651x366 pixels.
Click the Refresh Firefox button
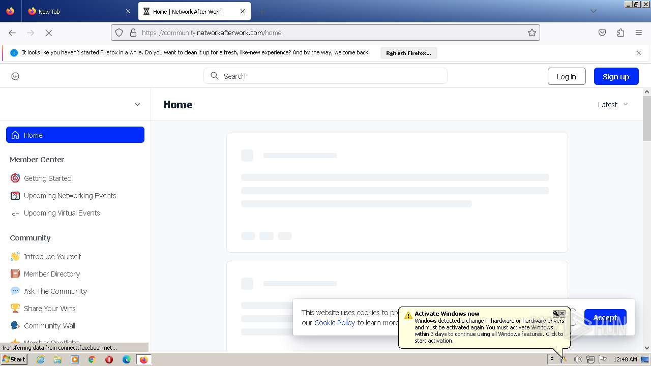tap(408, 53)
